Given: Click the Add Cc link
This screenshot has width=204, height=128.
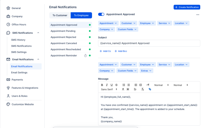Looking at the screenshot, I should (x=105, y=51).
